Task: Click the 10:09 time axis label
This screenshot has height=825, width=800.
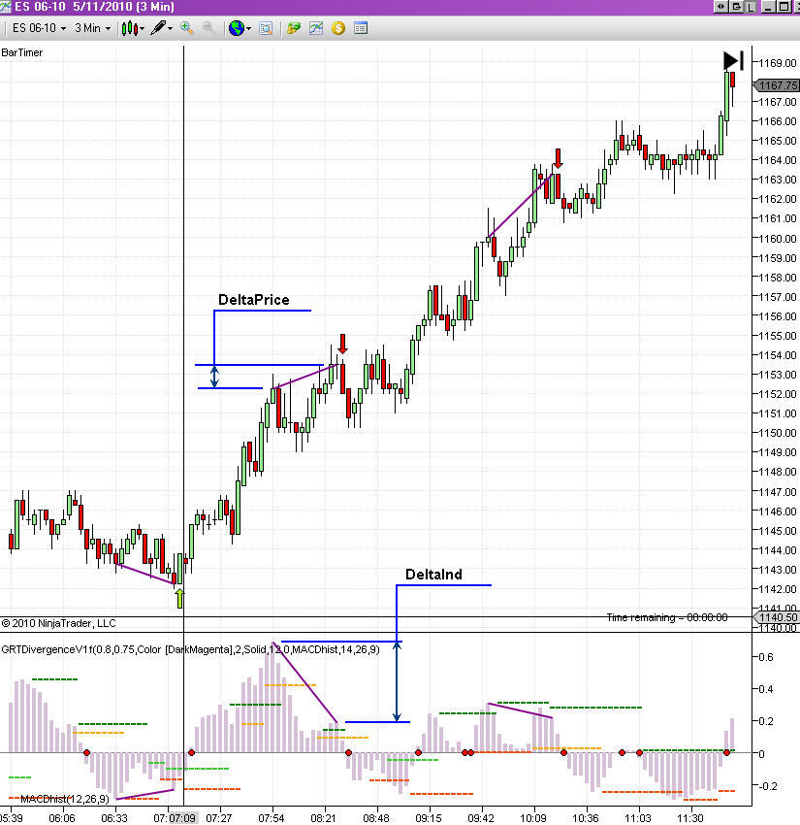Action: 533,818
